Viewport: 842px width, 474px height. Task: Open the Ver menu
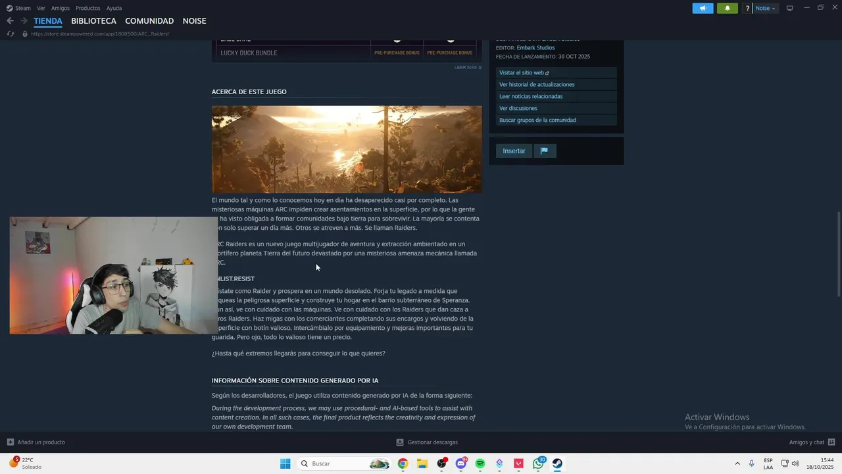pyautogui.click(x=41, y=9)
